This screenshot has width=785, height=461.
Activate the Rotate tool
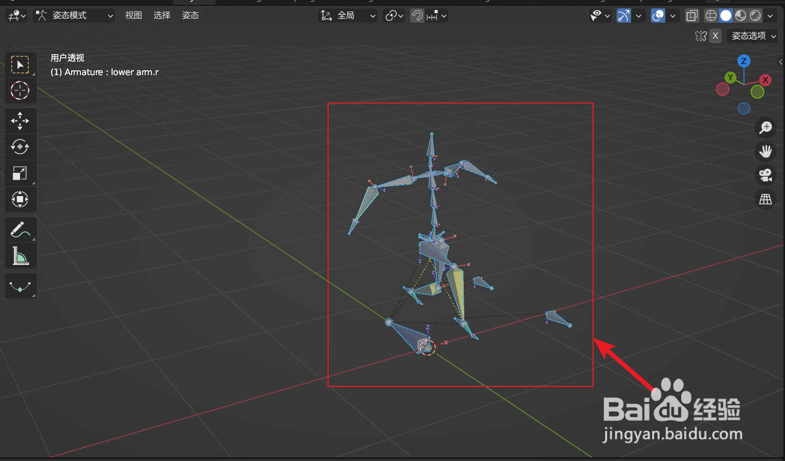pos(21,147)
